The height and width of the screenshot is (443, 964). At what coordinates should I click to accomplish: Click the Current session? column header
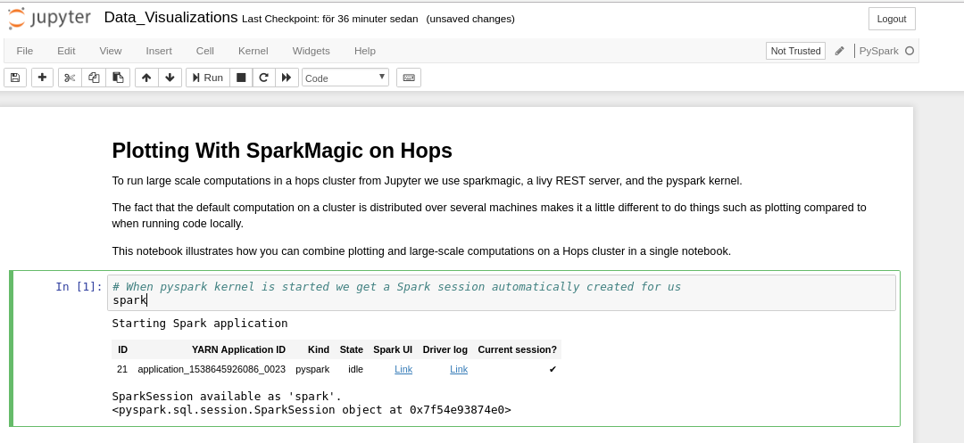(517, 349)
